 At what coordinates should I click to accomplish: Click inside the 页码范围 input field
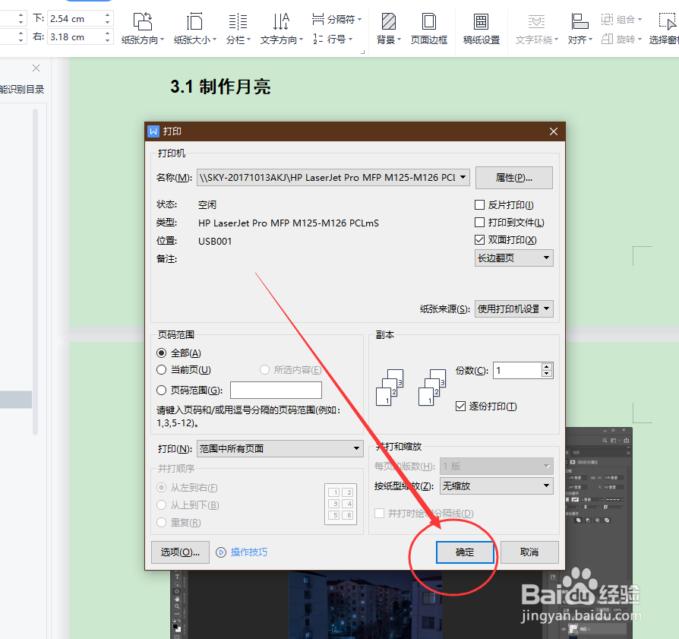click(275, 389)
